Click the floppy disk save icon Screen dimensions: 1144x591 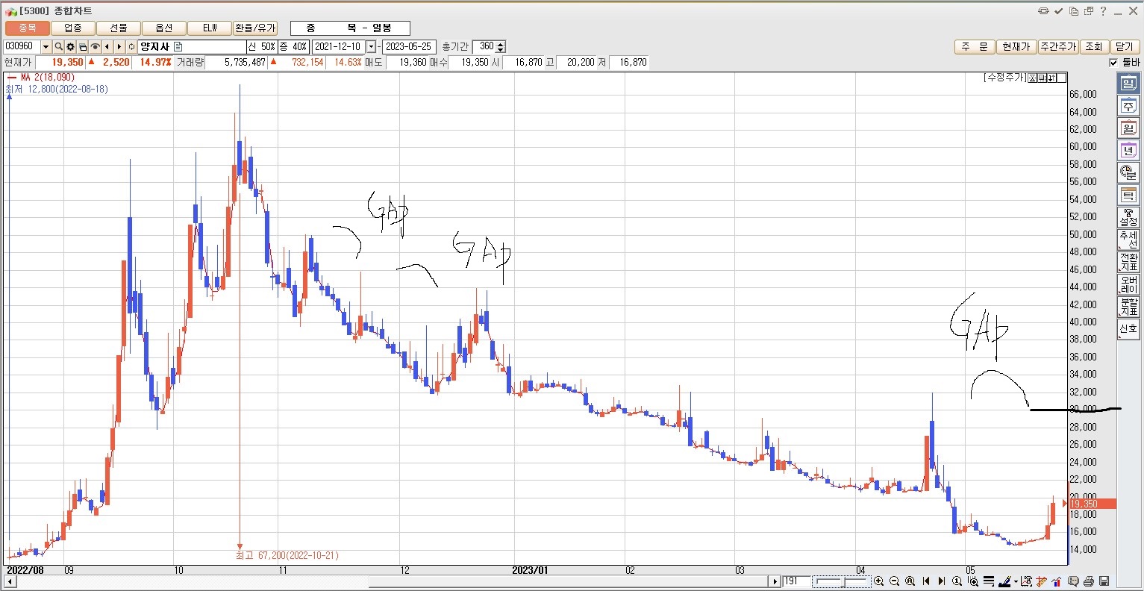tap(1104, 581)
